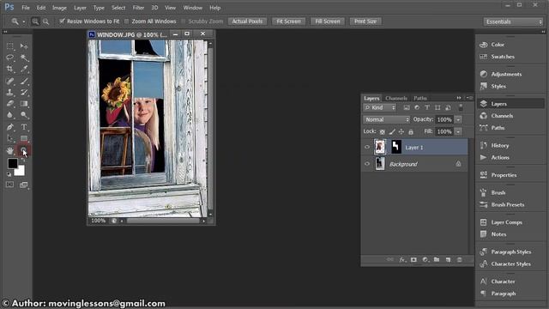The width and height of the screenshot is (549, 309).
Task: Click the Fill Screen button
Action: click(x=328, y=21)
